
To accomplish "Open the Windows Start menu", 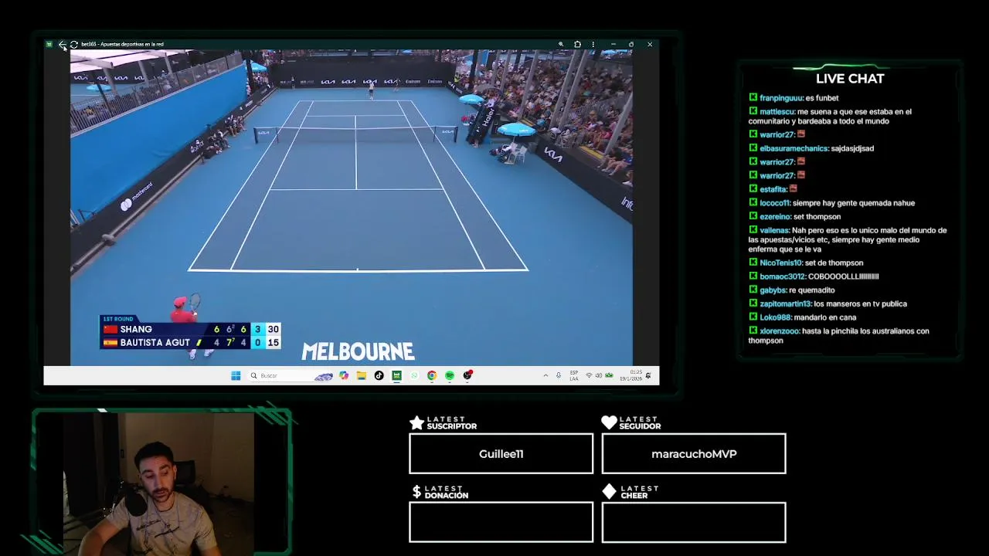I will [236, 376].
